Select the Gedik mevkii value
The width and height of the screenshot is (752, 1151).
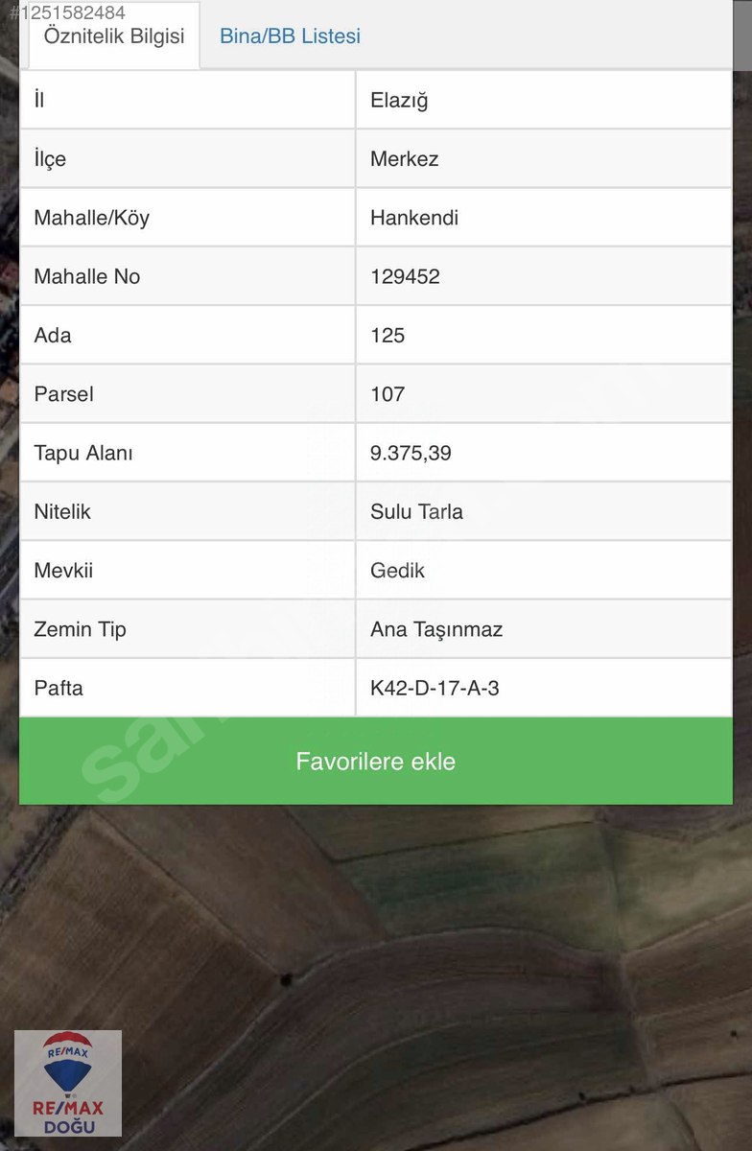click(397, 571)
